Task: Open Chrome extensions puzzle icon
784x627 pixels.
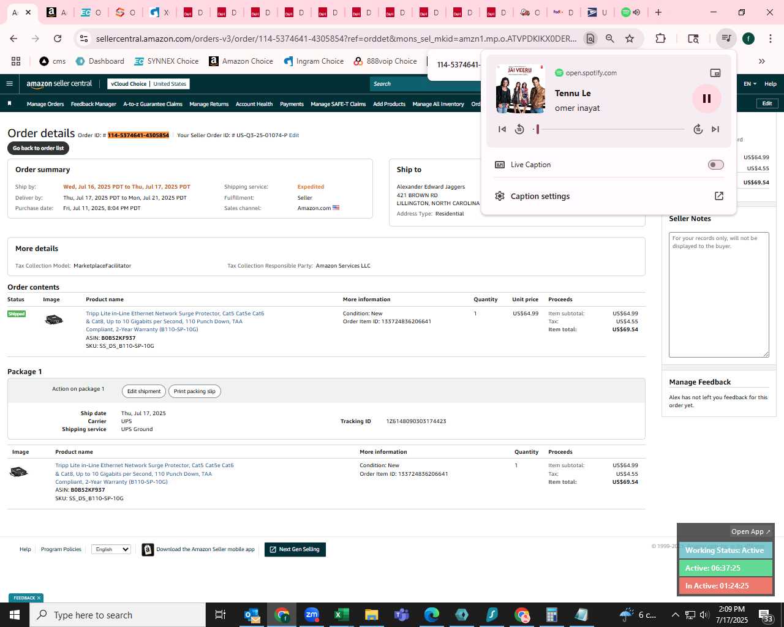Action: (660, 39)
